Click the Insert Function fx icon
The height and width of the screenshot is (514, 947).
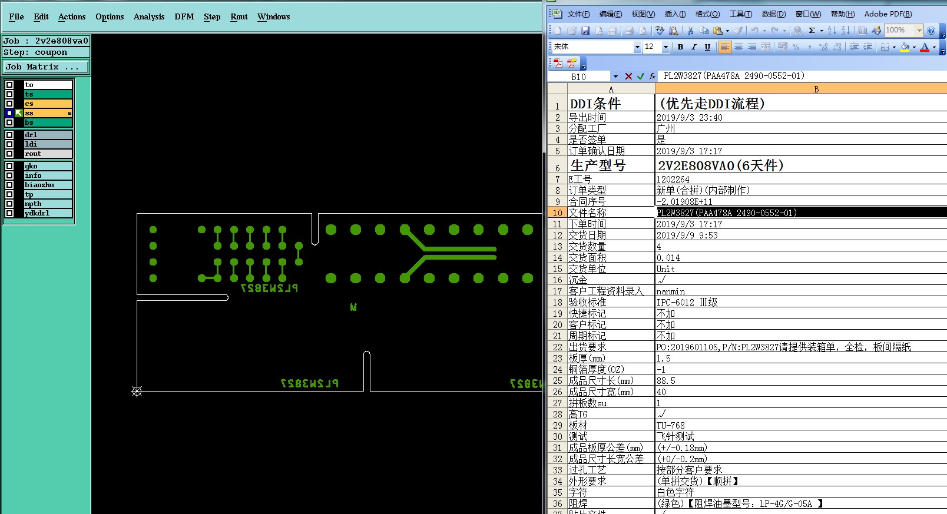coord(652,77)
